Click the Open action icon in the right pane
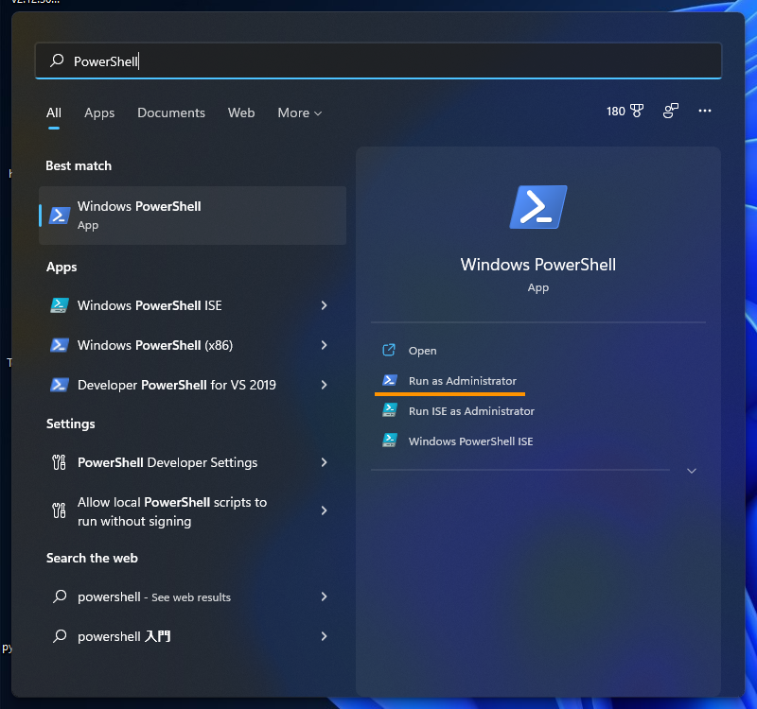 click(x=389, y=351)
